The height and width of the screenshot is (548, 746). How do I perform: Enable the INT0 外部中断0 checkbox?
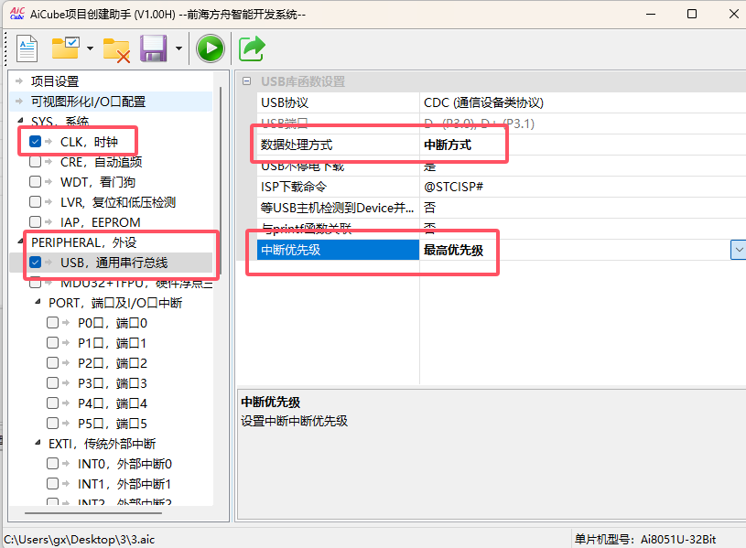click(x=53, y=463)
